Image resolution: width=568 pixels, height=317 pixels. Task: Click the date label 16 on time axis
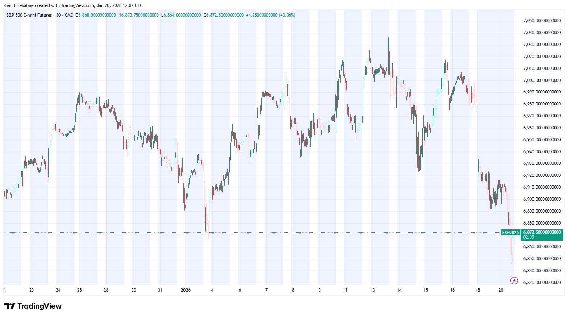coord(452,290)
